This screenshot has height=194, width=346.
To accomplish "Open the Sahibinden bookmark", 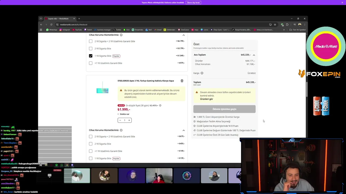I will [169, 30].
